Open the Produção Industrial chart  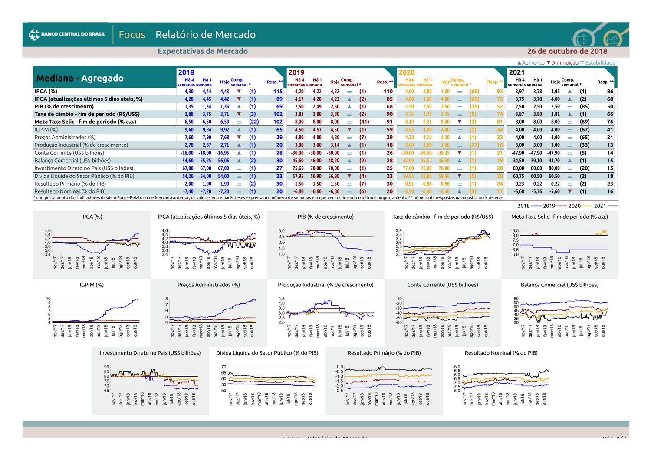click(325, 313)
